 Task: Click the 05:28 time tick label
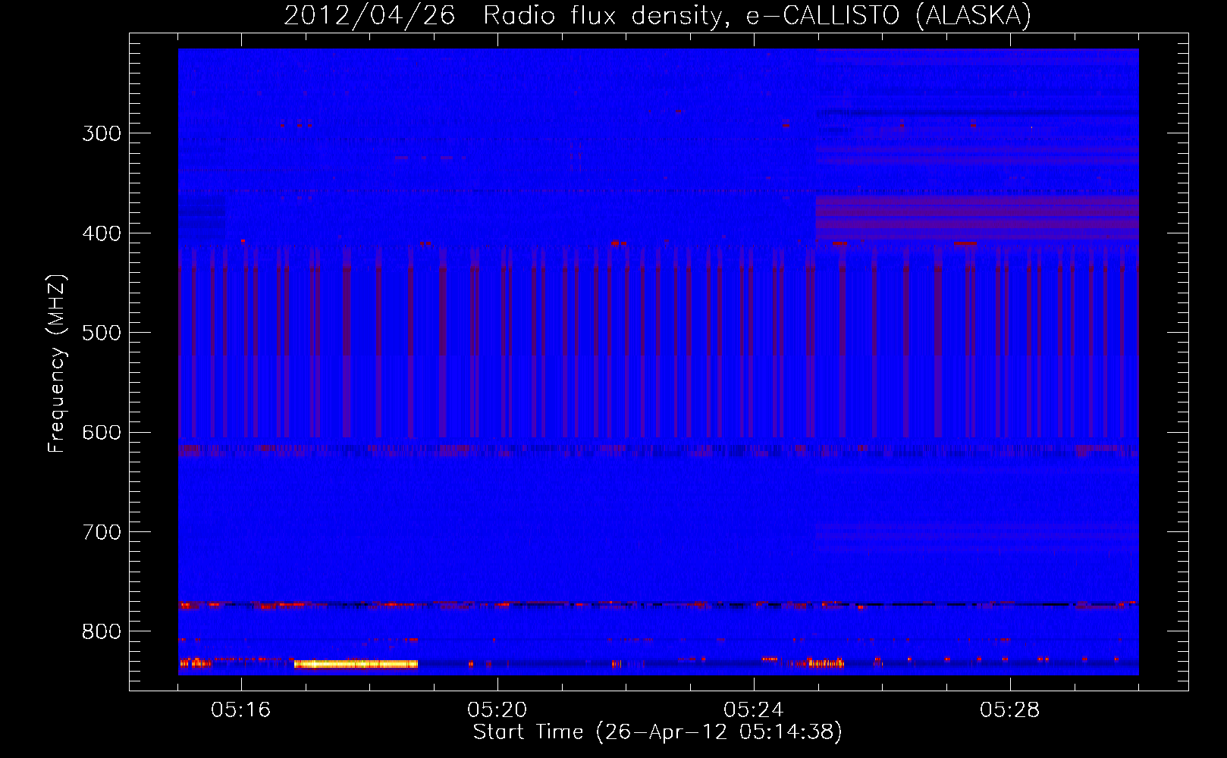(x=1010, y=710)
